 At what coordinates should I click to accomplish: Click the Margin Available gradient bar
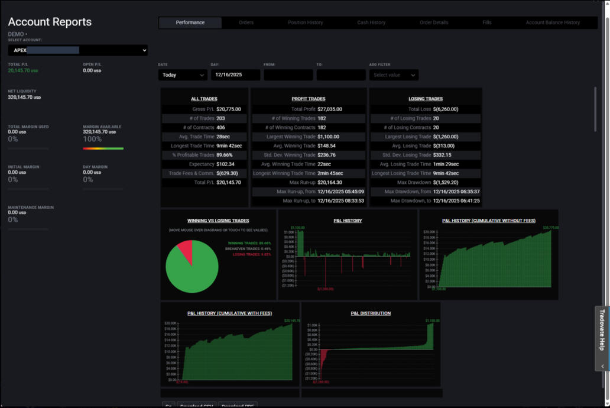[x=103, y=148]
